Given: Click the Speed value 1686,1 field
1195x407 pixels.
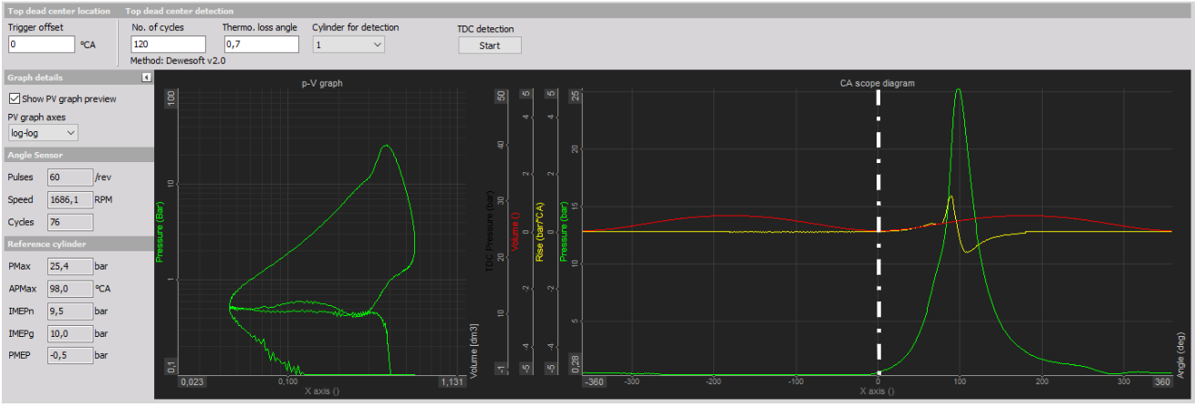Looking at the screenshot, I should coord(70,199).
